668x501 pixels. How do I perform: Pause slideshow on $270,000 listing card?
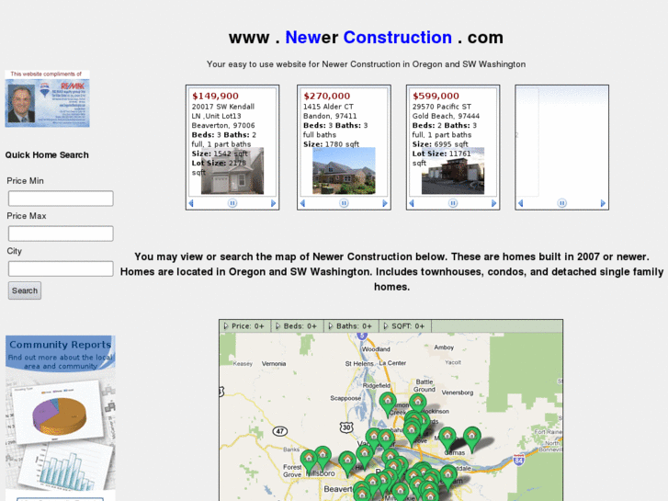344,203
